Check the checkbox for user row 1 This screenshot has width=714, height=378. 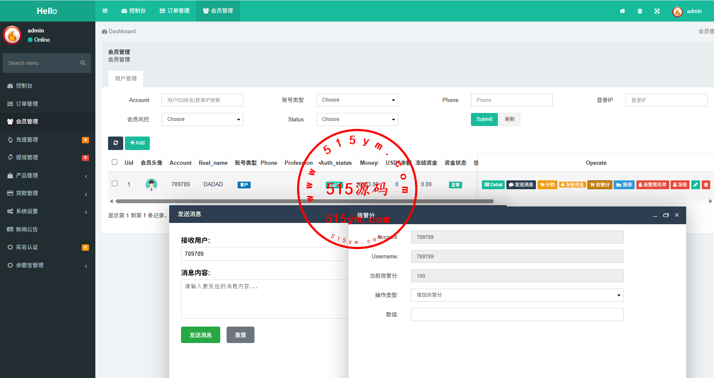(114, 184)
